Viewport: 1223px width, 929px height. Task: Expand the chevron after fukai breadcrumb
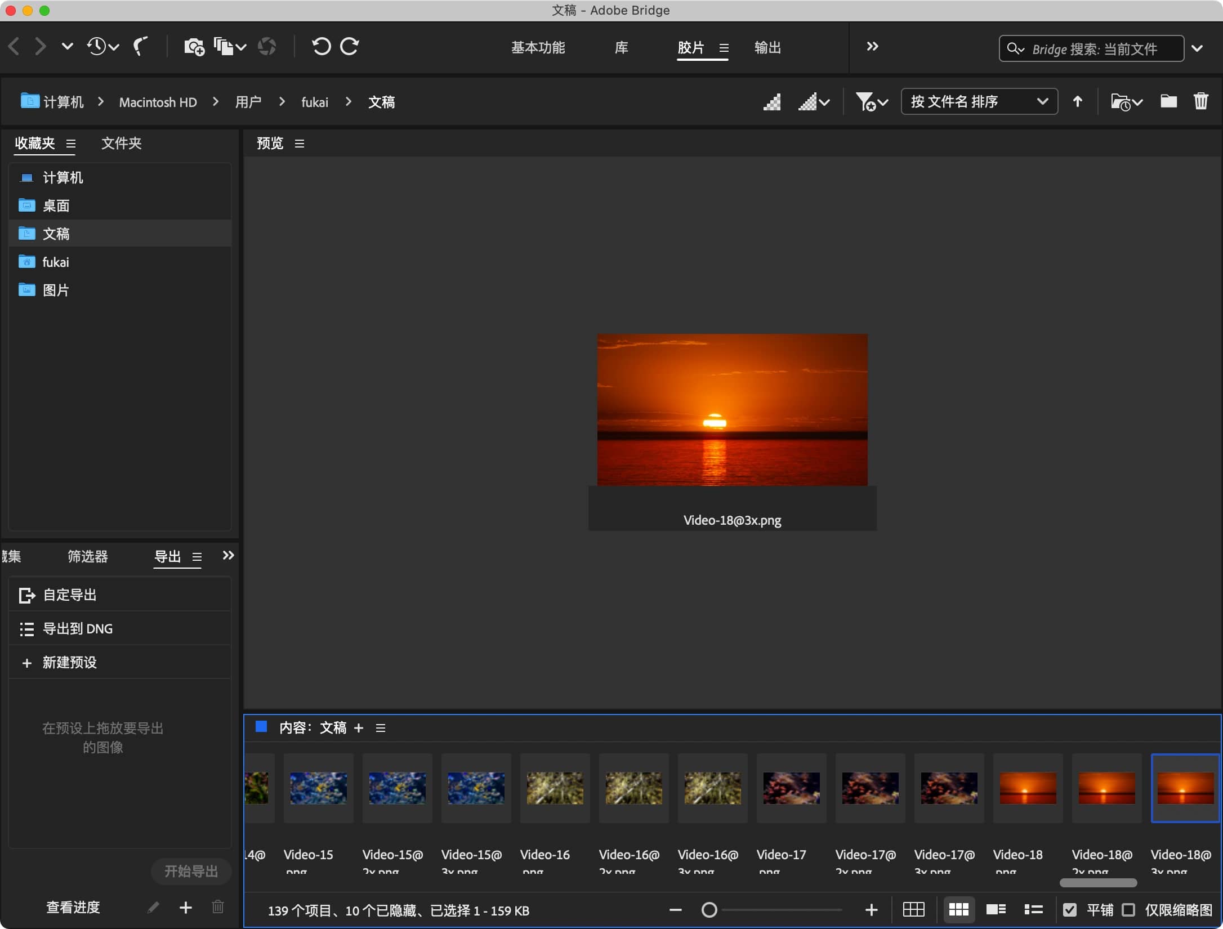point(349,101)
